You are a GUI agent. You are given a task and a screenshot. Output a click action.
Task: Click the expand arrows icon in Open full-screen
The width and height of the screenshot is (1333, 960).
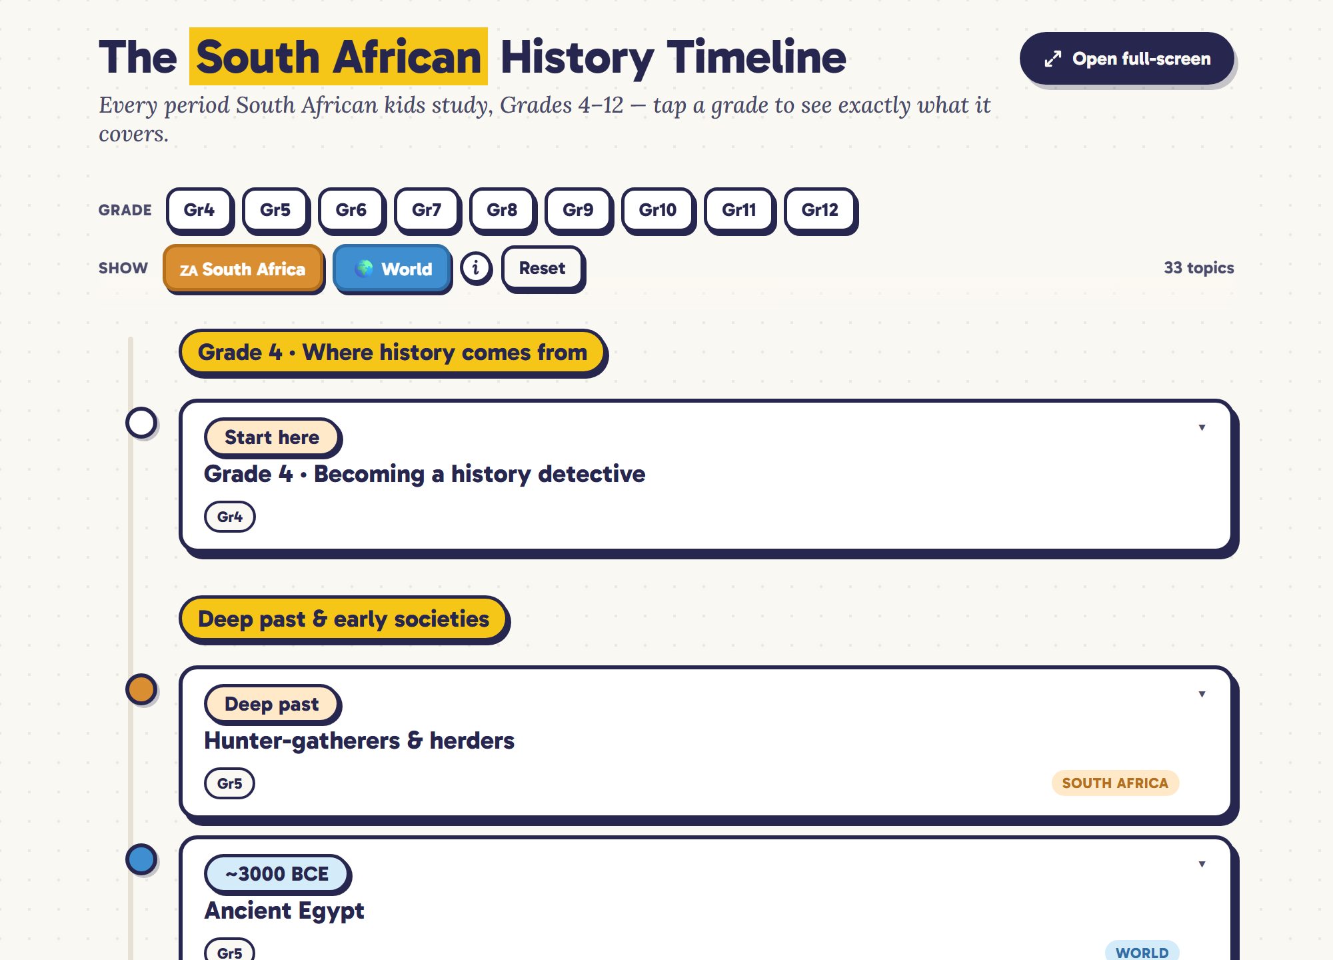(x=1053, y=59)
